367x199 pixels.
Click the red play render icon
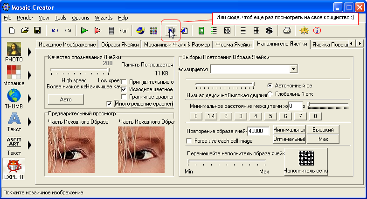[97, 30]
